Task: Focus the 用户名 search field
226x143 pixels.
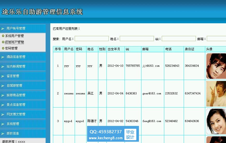Action: [x=92, y=39]
